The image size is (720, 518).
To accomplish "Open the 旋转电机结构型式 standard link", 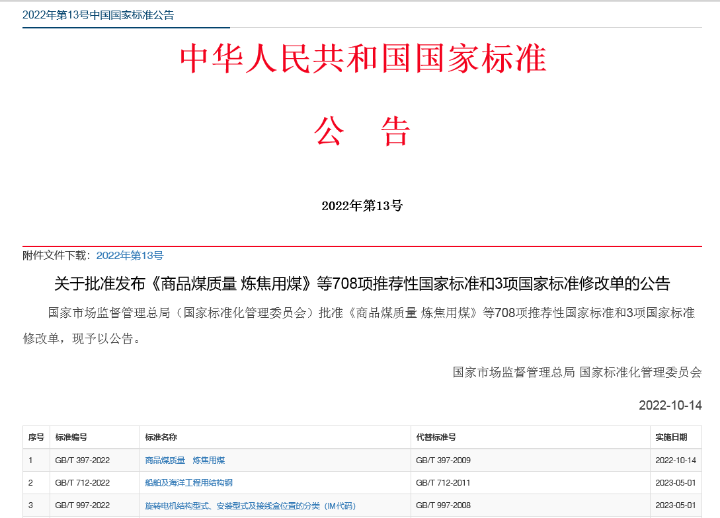I will 250,506.
